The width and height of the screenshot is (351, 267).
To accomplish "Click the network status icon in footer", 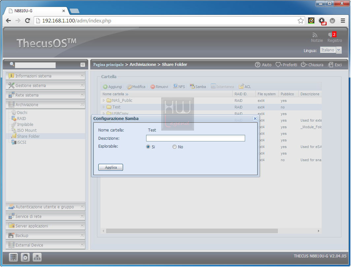I will [x=37, y=257].
